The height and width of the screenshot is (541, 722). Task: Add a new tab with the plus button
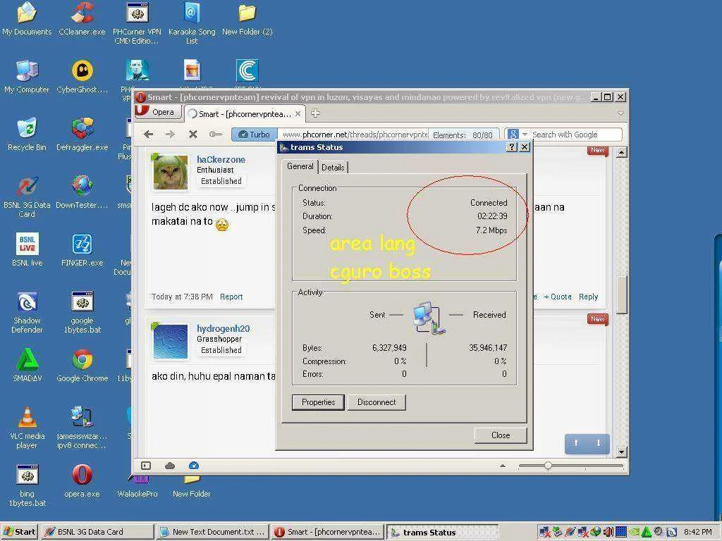(315, 113)
